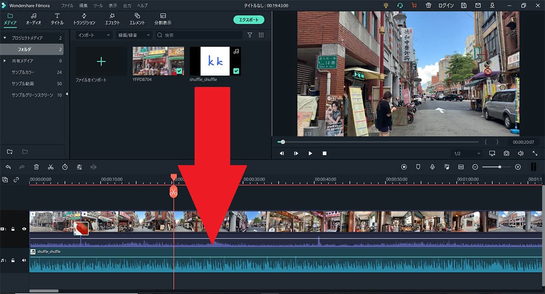The image size is (545, 294).
Task: Click the preview volume speaker icon
Action: click(520, 153)
